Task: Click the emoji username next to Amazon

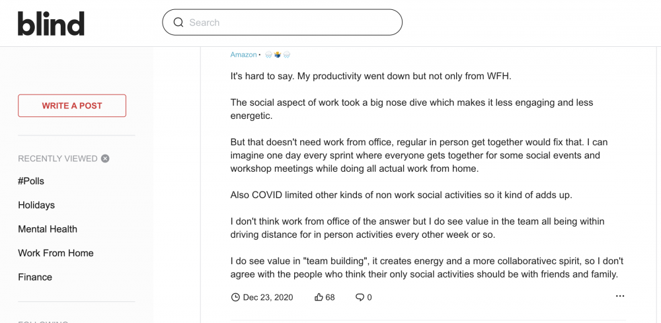Action: click(x=278, y=55)
